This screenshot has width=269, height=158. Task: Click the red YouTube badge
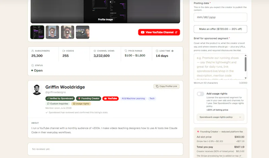point(111,98)
